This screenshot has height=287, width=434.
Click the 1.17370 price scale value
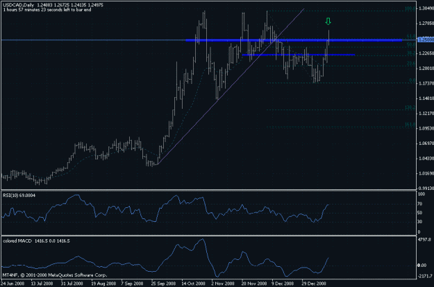point(426,83)
